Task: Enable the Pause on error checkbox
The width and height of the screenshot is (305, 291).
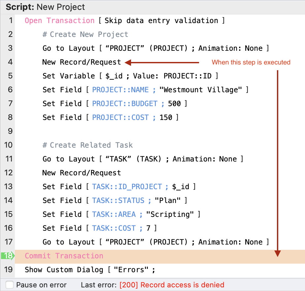Action: (10, 285)
